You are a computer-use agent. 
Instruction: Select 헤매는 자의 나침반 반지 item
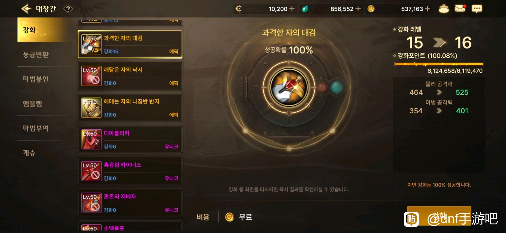pos(130,108)
